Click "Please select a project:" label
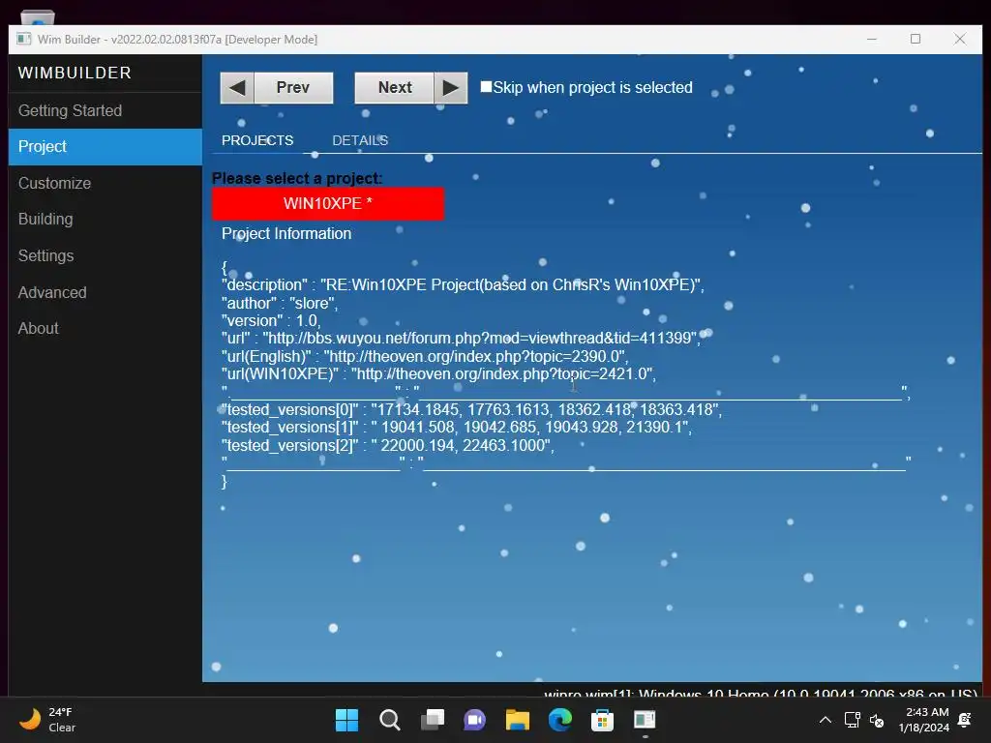 (297, 179)
